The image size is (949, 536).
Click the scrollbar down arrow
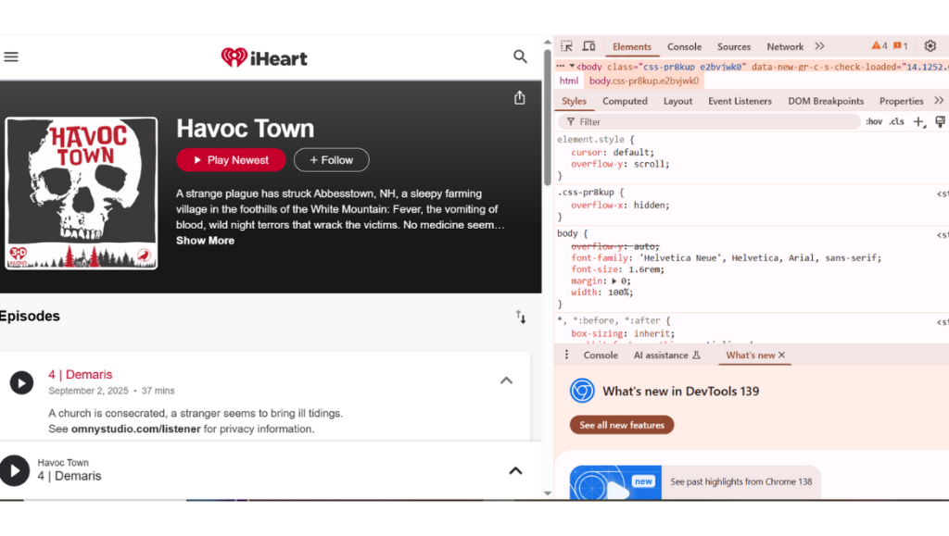pos(547,493)
